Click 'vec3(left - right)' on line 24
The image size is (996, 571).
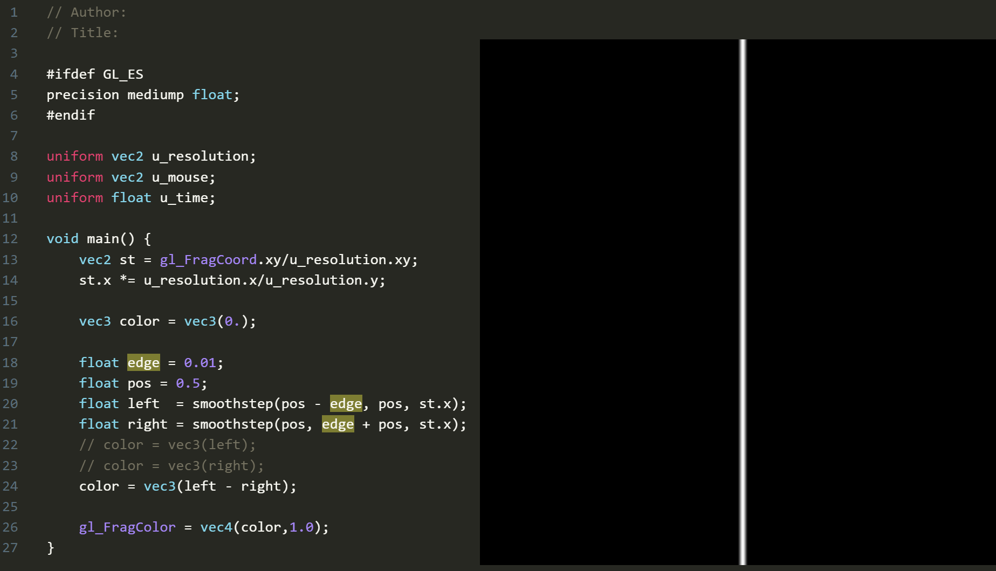click(x=216, y=486)
